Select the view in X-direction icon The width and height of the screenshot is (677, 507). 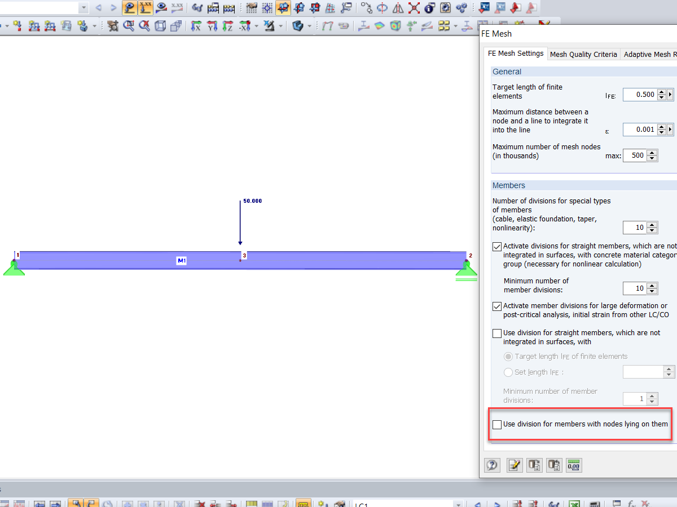point(196,25)
